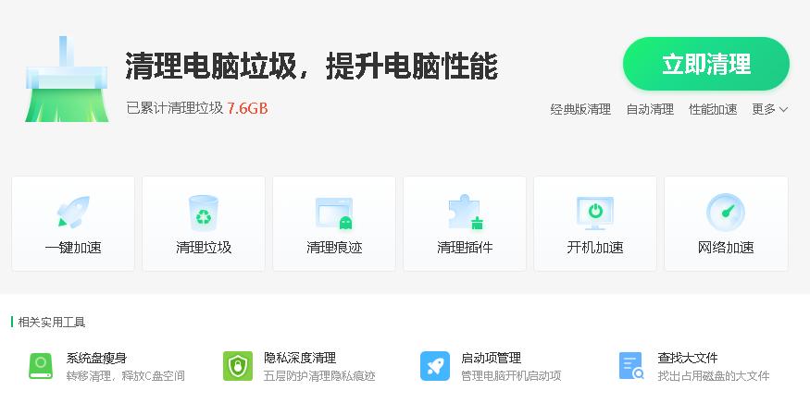Open the green disk icon for 系统盘瘦身

click(x=41, y=366)
